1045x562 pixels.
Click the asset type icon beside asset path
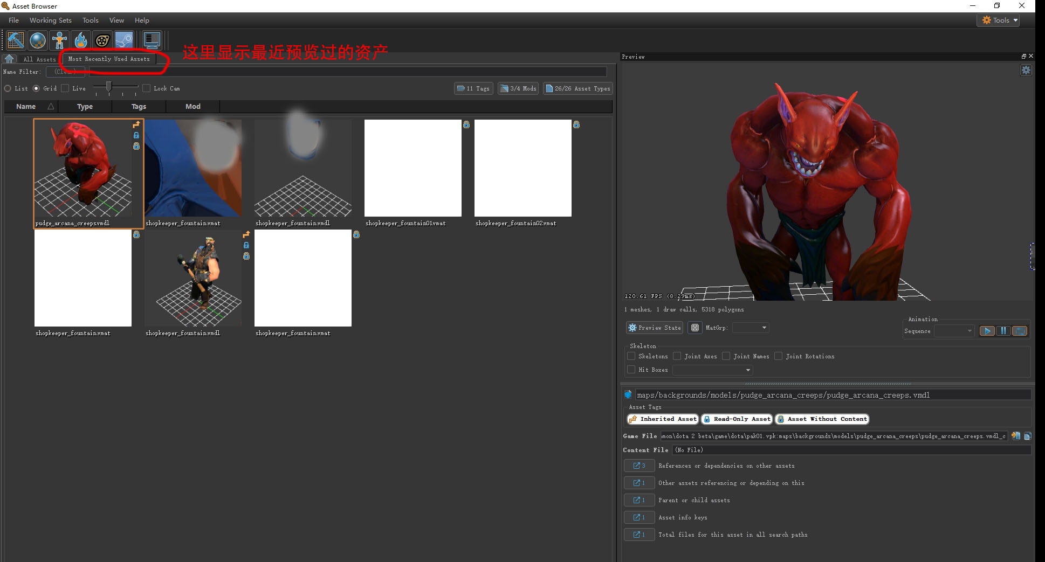628,394
